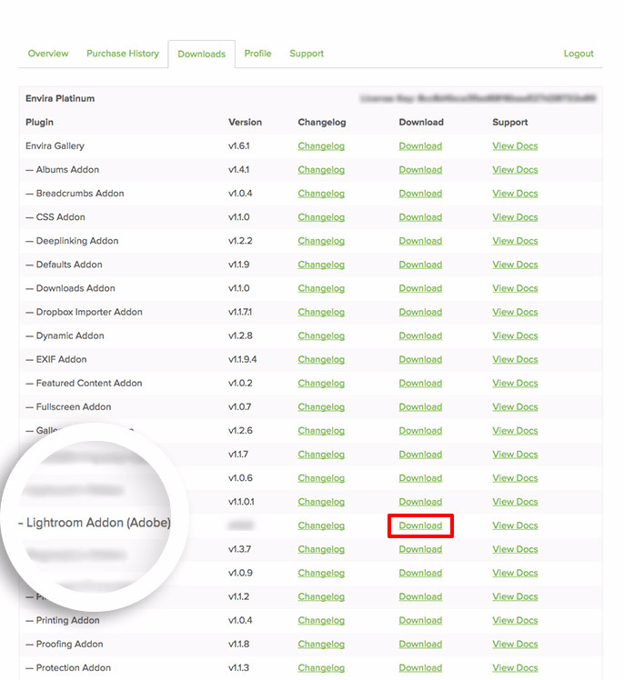The image size is (624, 680).
Task: View Docs for Proofing Addon
Action: click(515, 645)
